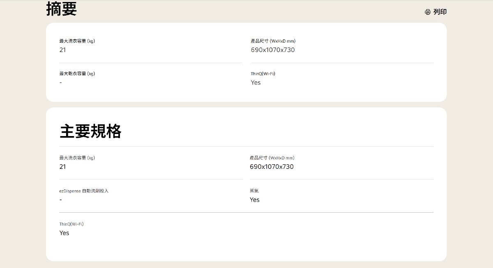Screen dimensions: 493x268
Task: Click the dash value under 最大乾衣容量
Action: coord(61,82)
